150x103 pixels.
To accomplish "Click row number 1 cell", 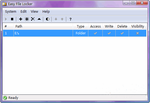I will [x=8, y=33].
